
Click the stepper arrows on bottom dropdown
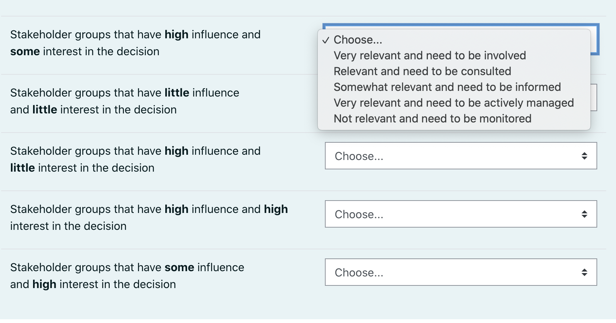(584, 272)
